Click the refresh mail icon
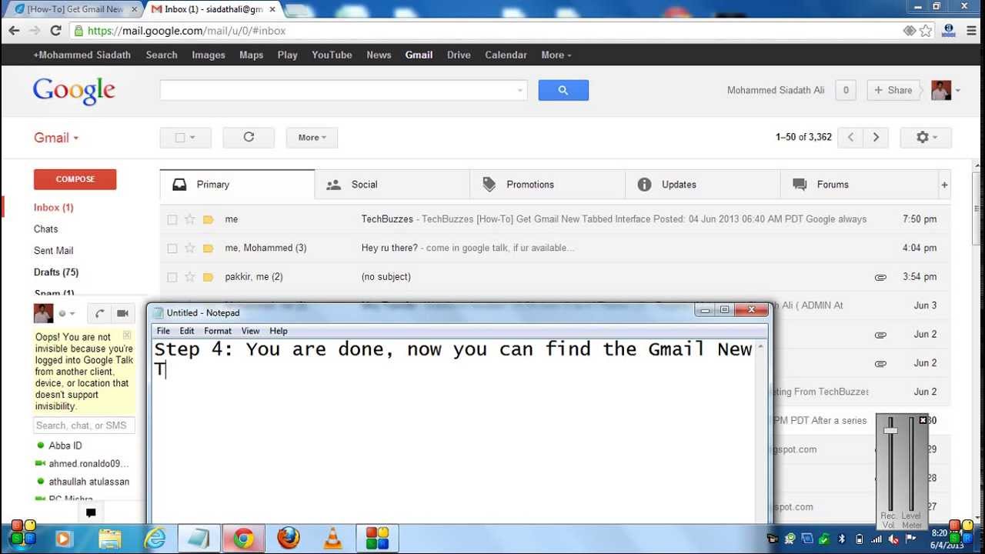 click(x=249, y=137)
